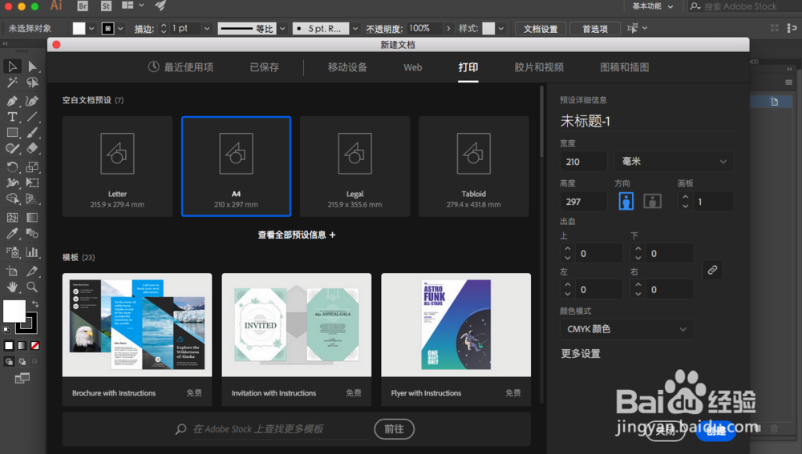The image size is (802, 454).
Task: Select the Shape Builder tool
Action: coord(12,199)
